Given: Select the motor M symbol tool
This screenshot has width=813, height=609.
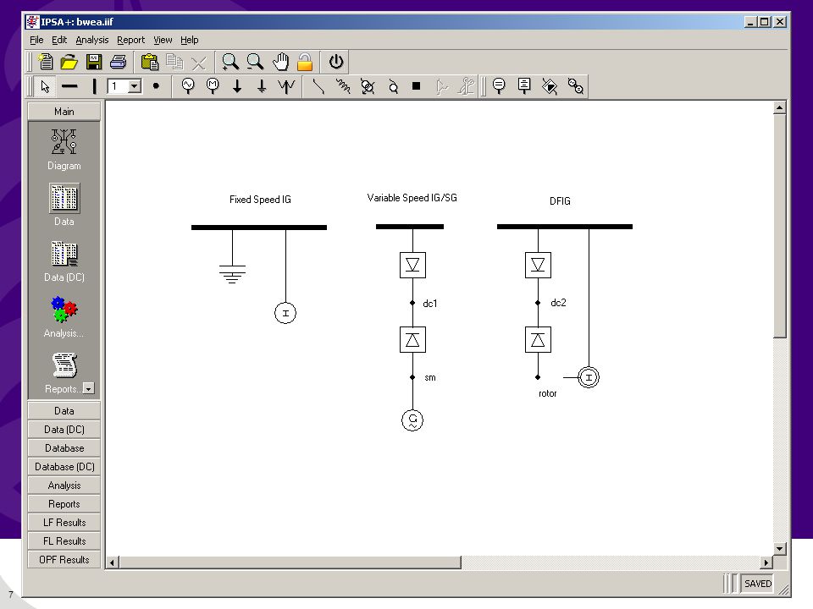Looking at the screenshot, I should (213, 86).
